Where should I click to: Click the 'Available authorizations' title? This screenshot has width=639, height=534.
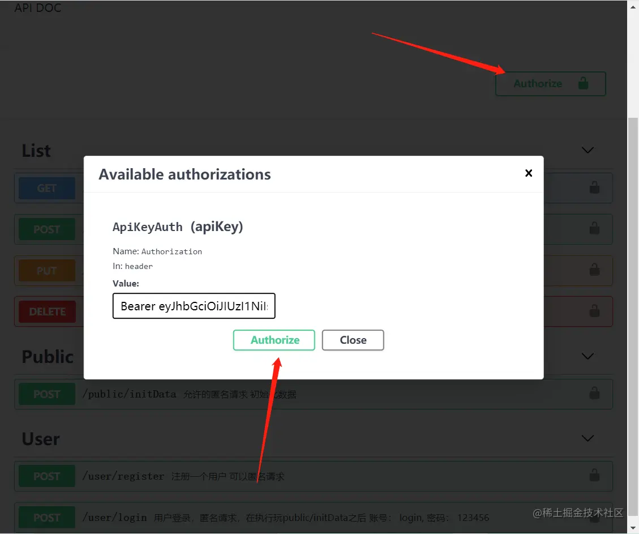tap(185, 174)
